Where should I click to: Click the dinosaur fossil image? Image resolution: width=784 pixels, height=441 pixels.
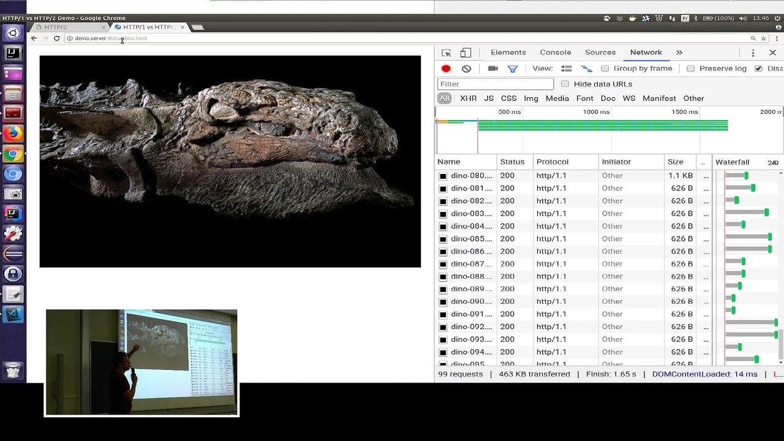(x=230, y=162)
